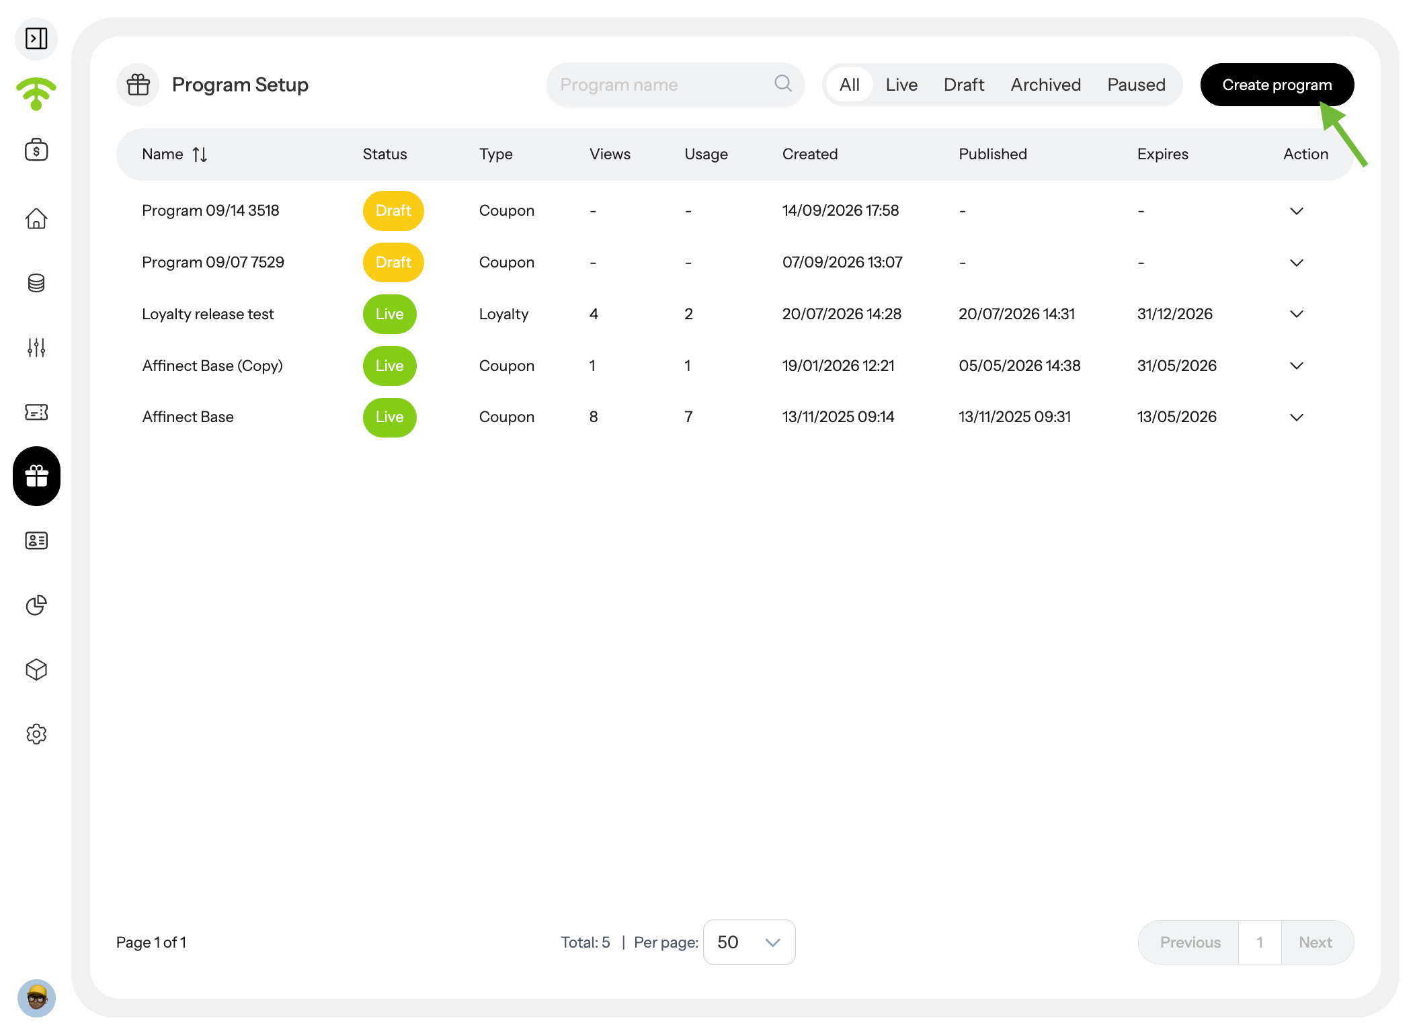Open the database stack sidebar icon
This screenshot has height=1035, width=1417.
click(x=36, y=283)
